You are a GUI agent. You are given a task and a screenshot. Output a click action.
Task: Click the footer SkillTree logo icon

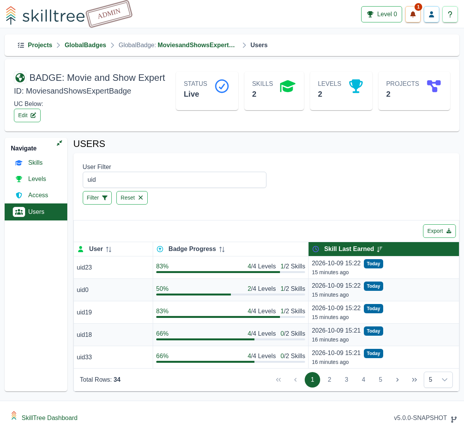(x=14, y=416)
